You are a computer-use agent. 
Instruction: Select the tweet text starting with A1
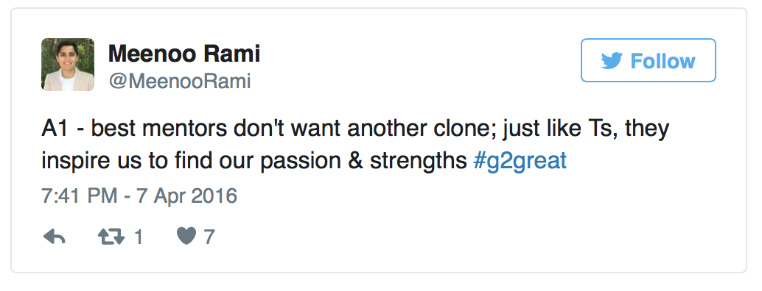(355, 145)
